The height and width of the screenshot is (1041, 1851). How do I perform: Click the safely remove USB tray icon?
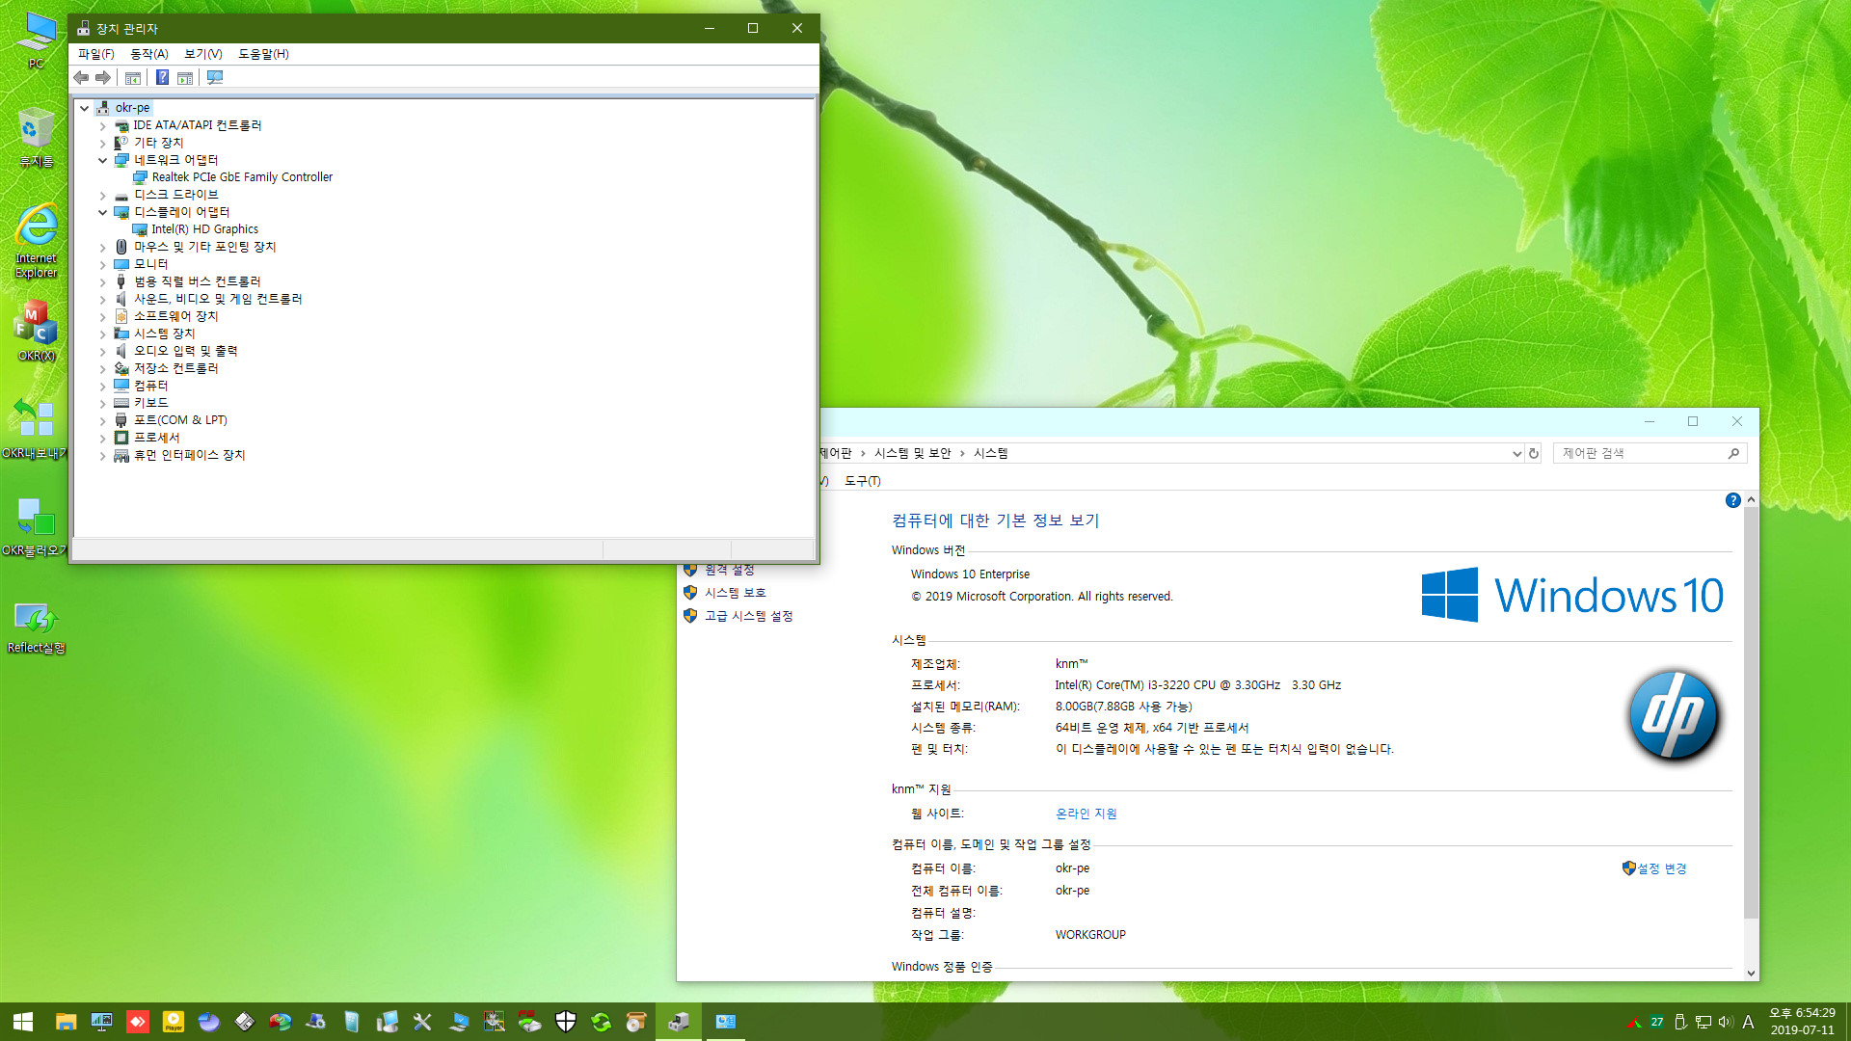point(1680,1022)
